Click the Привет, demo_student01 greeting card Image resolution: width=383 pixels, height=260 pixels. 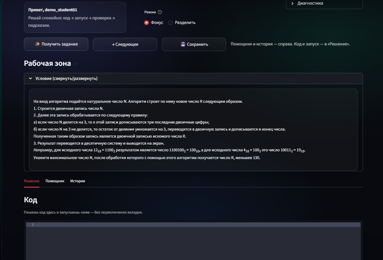tap(75, 17)
